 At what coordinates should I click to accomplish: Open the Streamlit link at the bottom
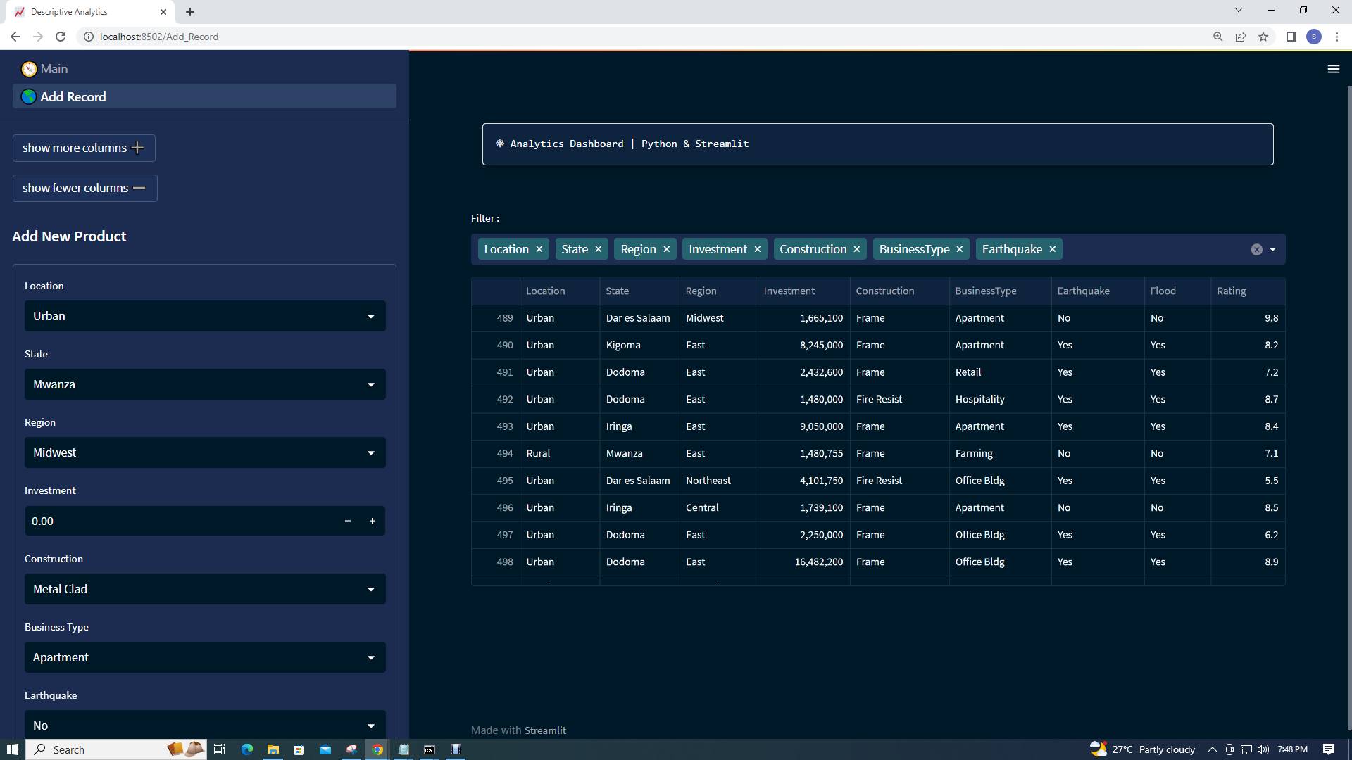coord(545,730)
